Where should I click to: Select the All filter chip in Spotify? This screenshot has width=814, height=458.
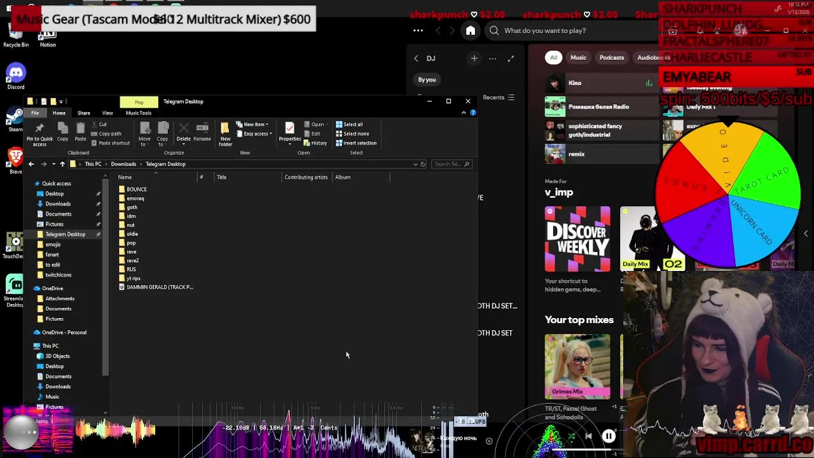[553, 57]
